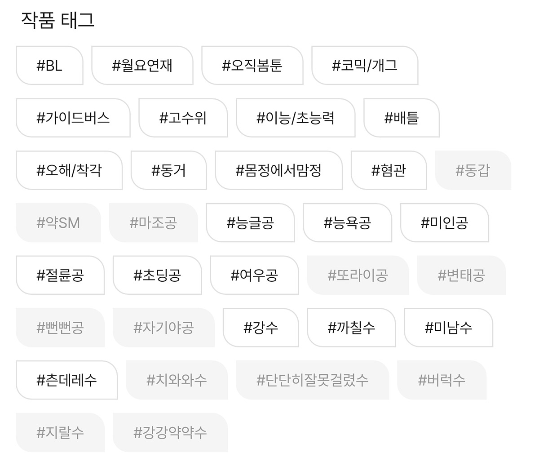Open the #오직봄툰 tag
This screenshot has height=466, width=539.
[252, 66]
